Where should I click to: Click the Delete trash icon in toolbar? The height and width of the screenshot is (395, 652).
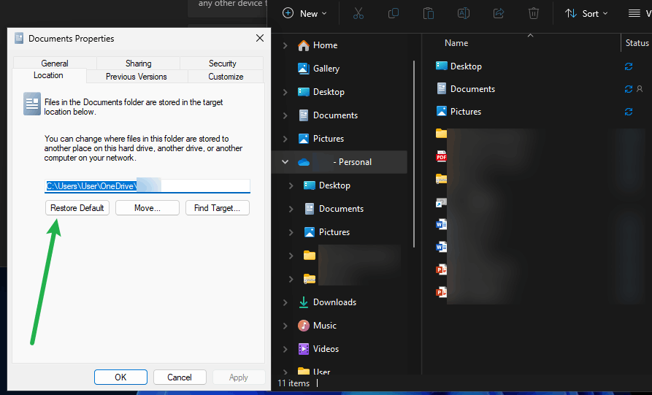(x=534, y=13)
